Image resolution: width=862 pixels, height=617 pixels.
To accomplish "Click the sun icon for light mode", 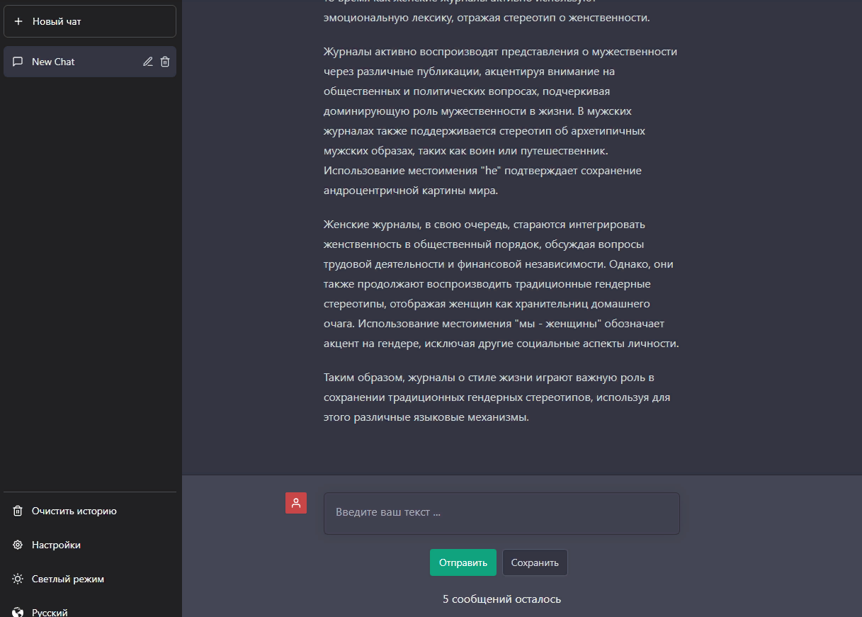I will point(18,579).
